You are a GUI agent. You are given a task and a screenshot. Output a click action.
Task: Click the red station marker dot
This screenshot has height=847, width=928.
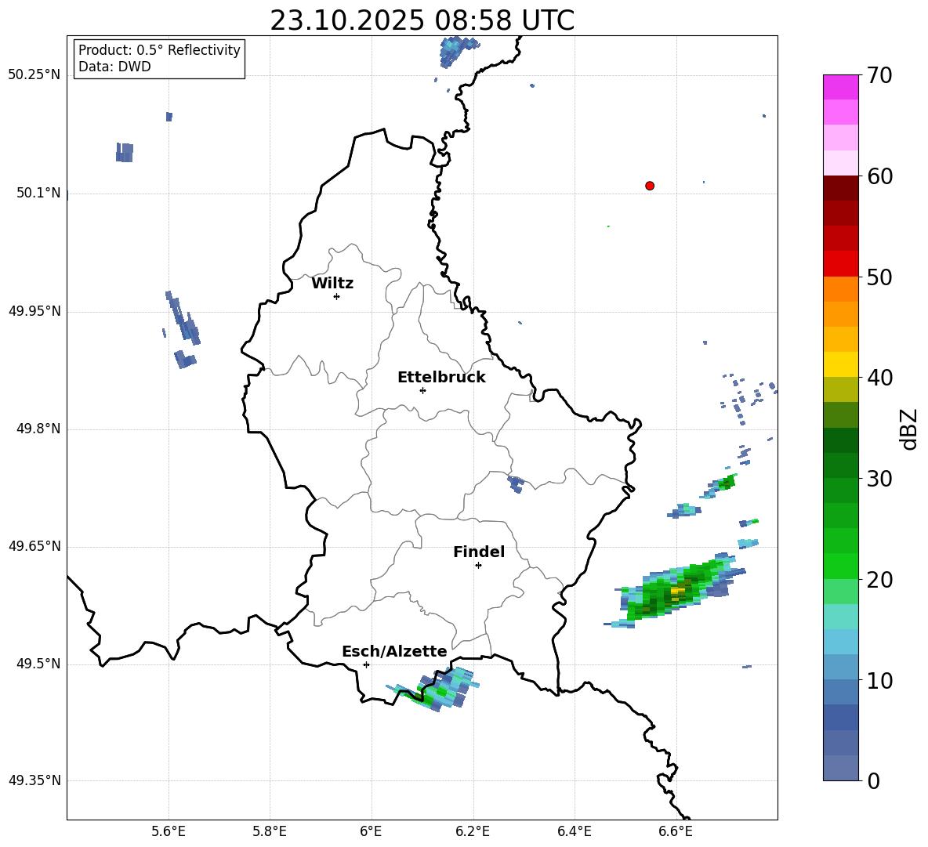click(x=649, y=186)
